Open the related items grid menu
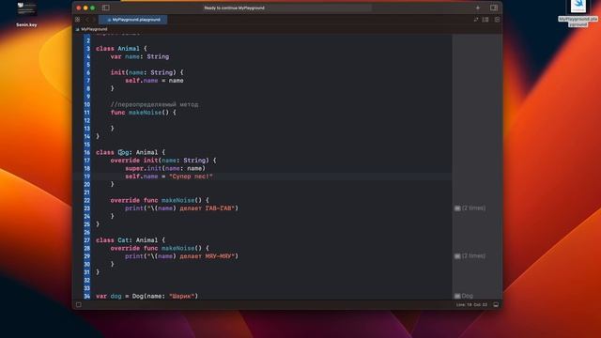Image resolution: width=601 pixels, height=338 pixels. (x=78, y=19)
